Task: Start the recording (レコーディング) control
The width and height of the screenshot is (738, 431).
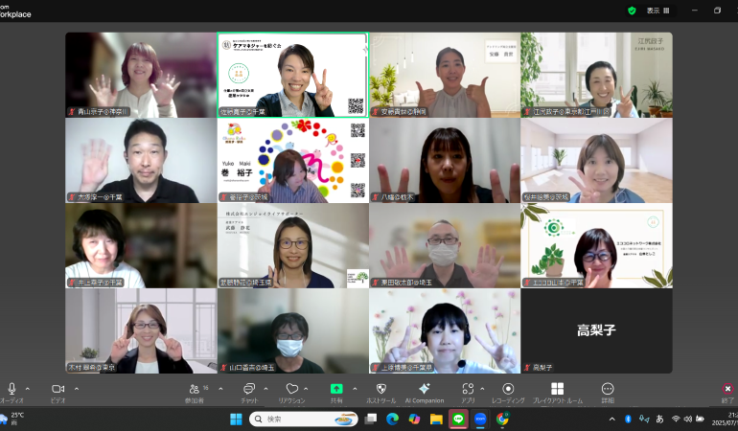Action: pos(508,389)
